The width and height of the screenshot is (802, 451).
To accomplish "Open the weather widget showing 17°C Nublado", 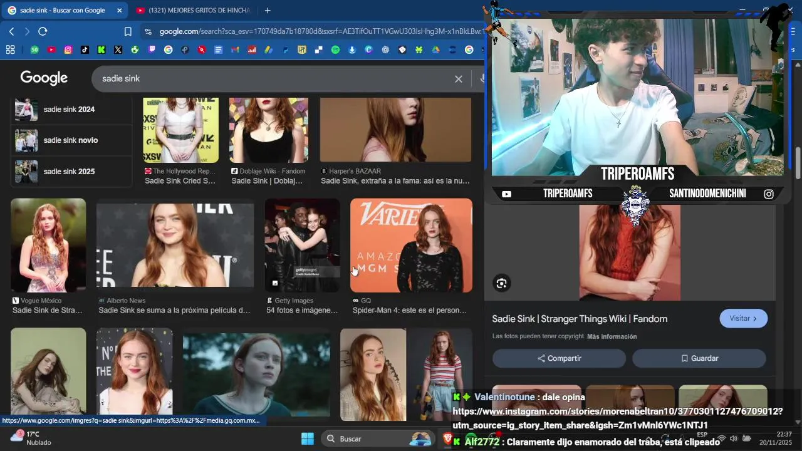I will 30,438.
